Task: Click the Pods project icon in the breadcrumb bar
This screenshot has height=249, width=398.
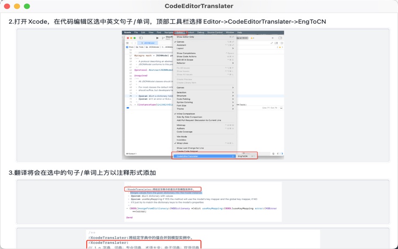Action: [127, 47]
